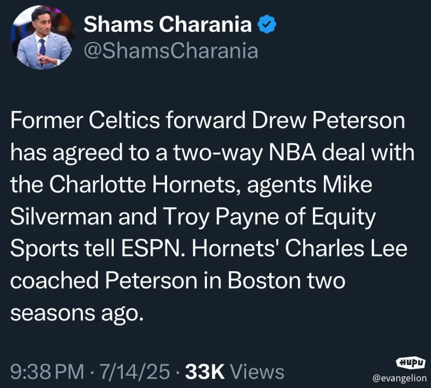The width and height of the screenshot is (431, 388).
Task: Click the words seasons ago in tweet
Action: [77, 313]
